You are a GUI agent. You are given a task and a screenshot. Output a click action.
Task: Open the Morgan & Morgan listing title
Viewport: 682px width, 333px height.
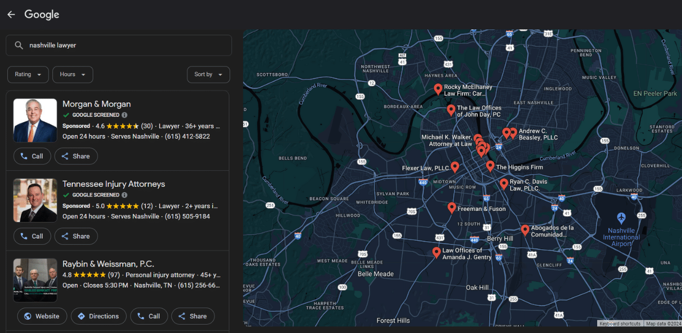[96, 104]
